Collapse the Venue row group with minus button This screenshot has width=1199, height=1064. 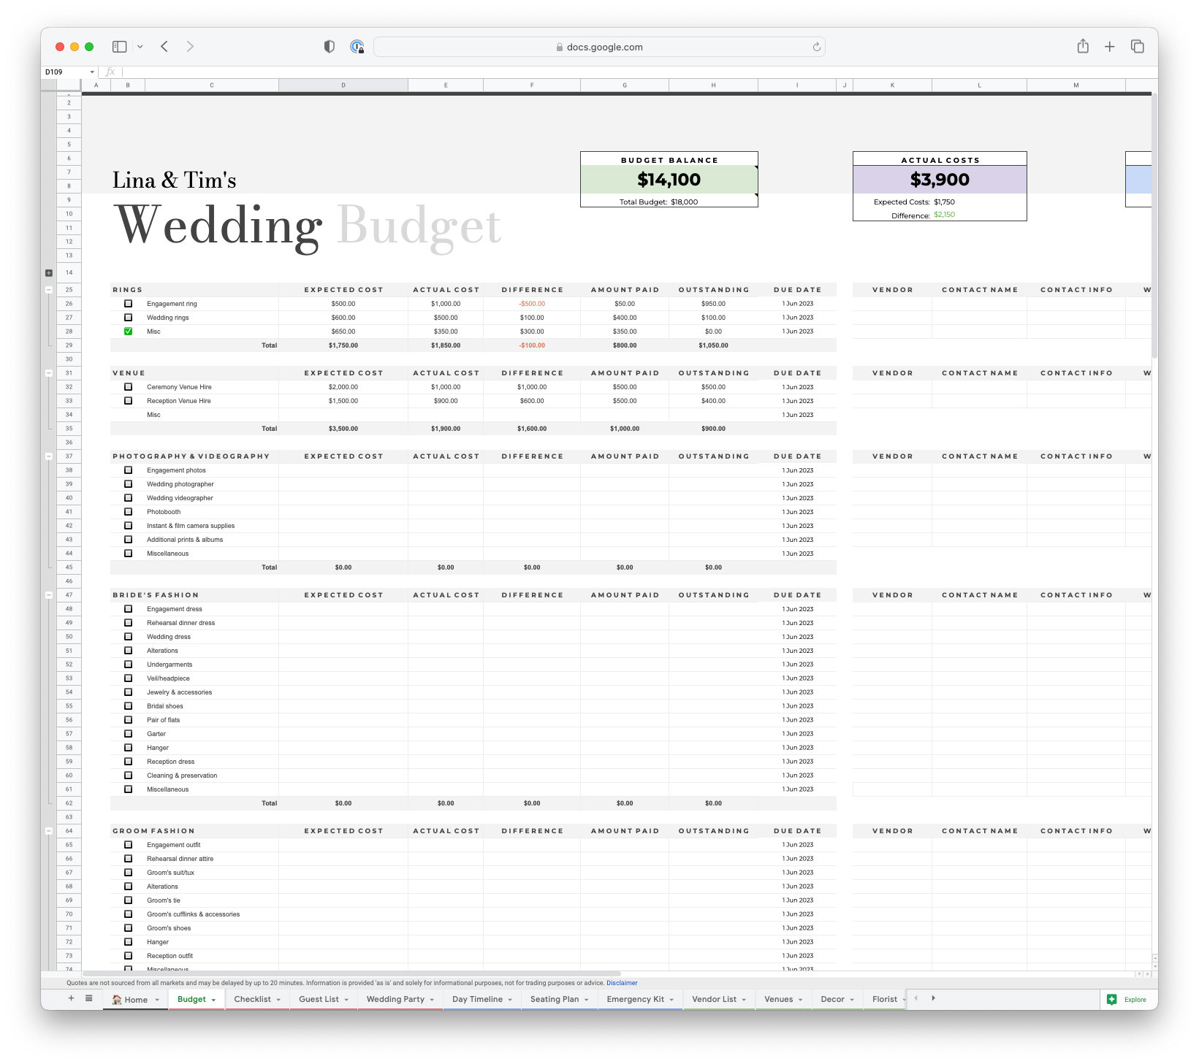(48, 372)
